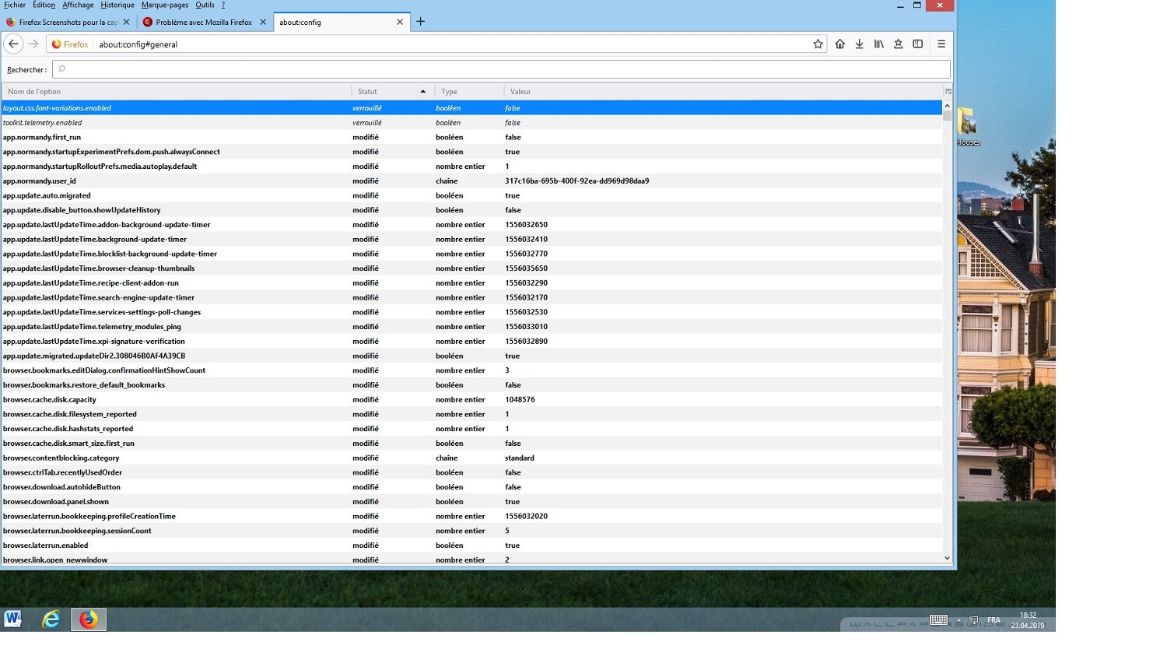Select the layout.css.font-variations.enabled row

coord(471,108)
